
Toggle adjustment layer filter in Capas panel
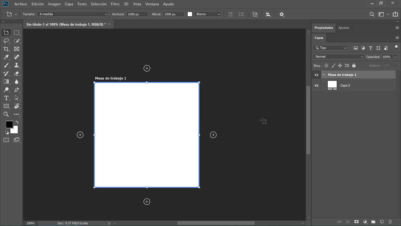[x=363, y=48]
